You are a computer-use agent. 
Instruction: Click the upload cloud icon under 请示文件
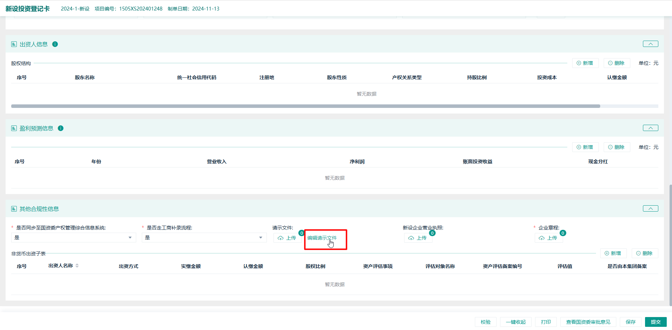[280, 238]
